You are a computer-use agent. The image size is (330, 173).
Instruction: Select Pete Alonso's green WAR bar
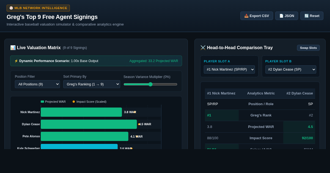[x=85, y=136]
